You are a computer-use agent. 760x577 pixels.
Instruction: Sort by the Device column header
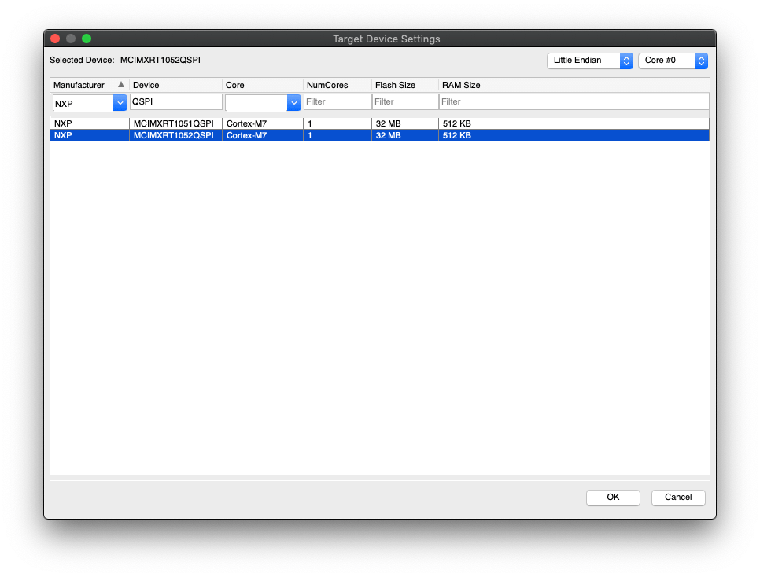[x=176, y=85]
